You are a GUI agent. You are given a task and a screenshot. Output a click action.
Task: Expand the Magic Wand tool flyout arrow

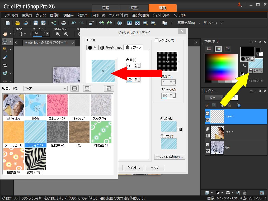10,50
